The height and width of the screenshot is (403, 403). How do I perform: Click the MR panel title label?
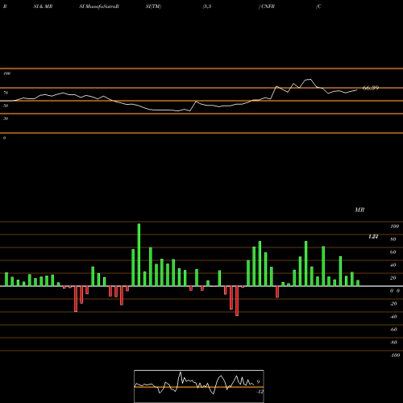tap(359, 210)
